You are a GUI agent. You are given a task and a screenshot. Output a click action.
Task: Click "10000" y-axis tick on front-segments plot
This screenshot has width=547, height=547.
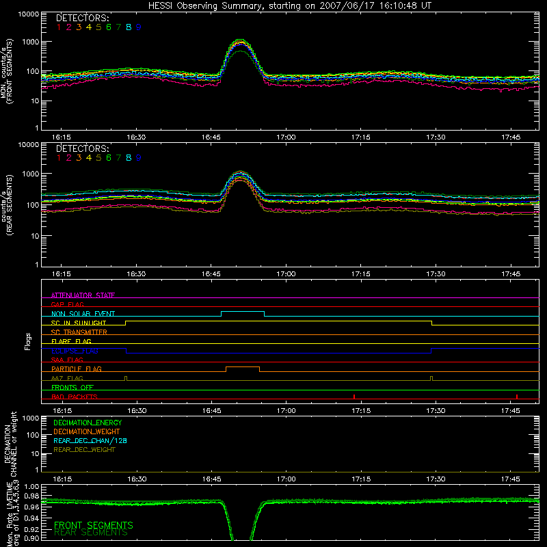[29, 14]
